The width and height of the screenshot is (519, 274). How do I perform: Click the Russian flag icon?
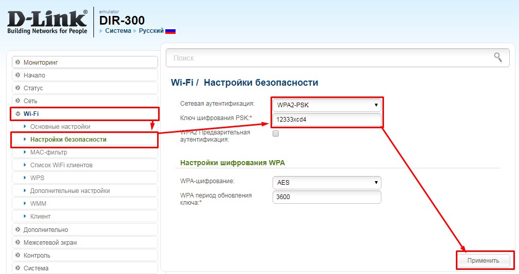tap(170, 31)
